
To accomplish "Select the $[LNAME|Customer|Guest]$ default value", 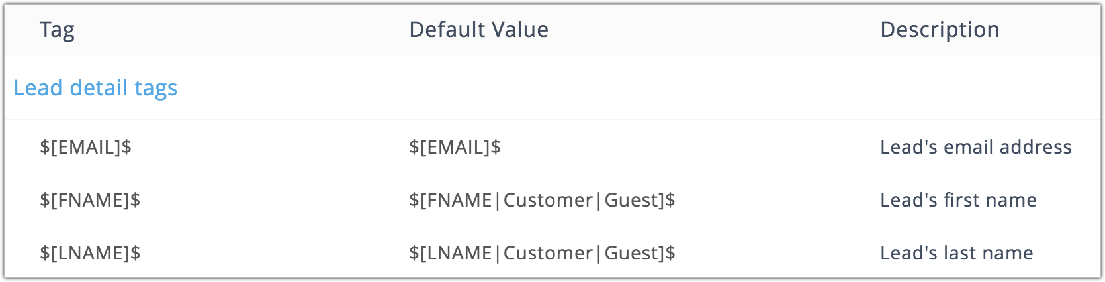I will (x=542, y=253).
